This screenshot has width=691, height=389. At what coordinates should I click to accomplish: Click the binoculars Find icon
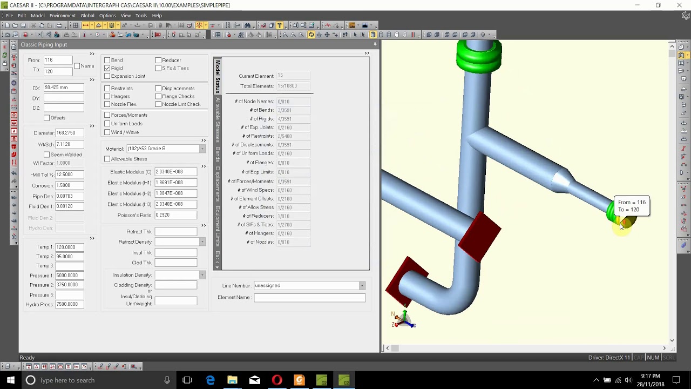247,25
